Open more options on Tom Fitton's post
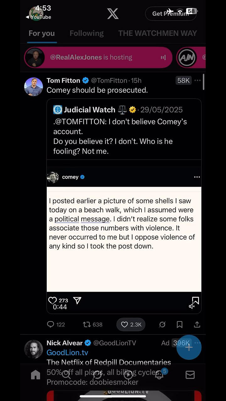Image resolution: width=226 pixels, height=401 pixels. pos(197,81)
